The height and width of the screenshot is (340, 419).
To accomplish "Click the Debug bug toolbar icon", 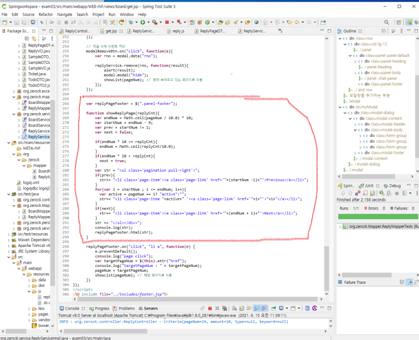I will (x=131, y=22).
